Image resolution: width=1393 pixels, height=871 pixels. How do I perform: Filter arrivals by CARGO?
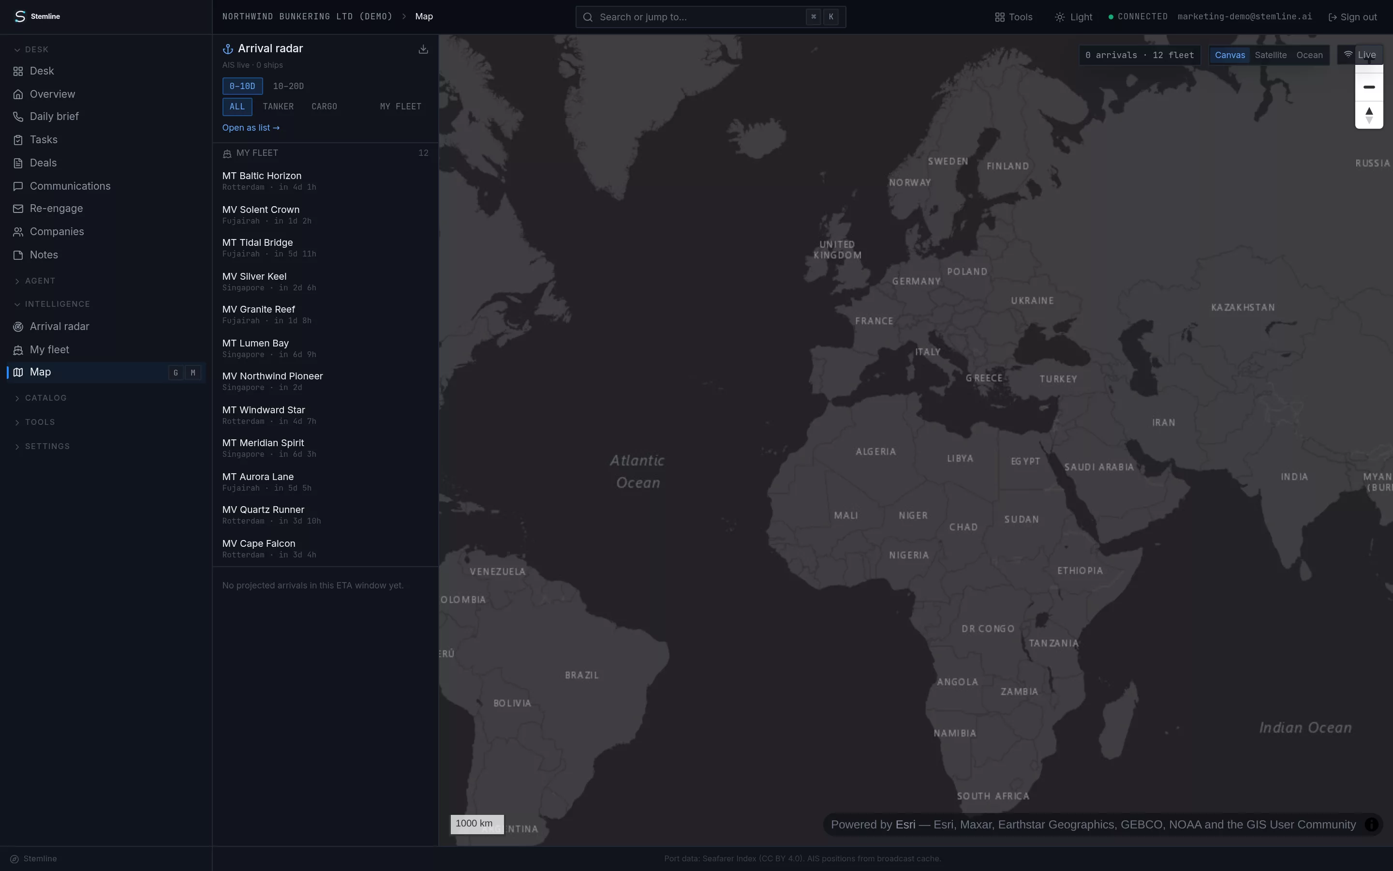[x=324, y=106]
